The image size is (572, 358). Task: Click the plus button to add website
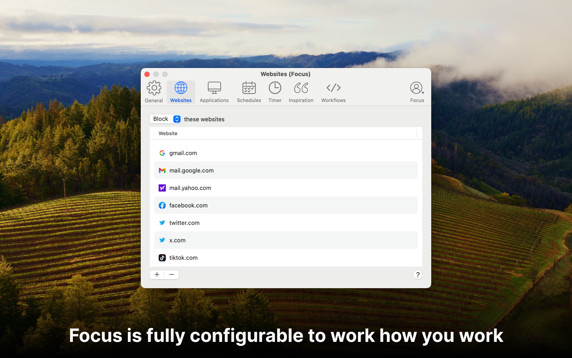point(157,275)
